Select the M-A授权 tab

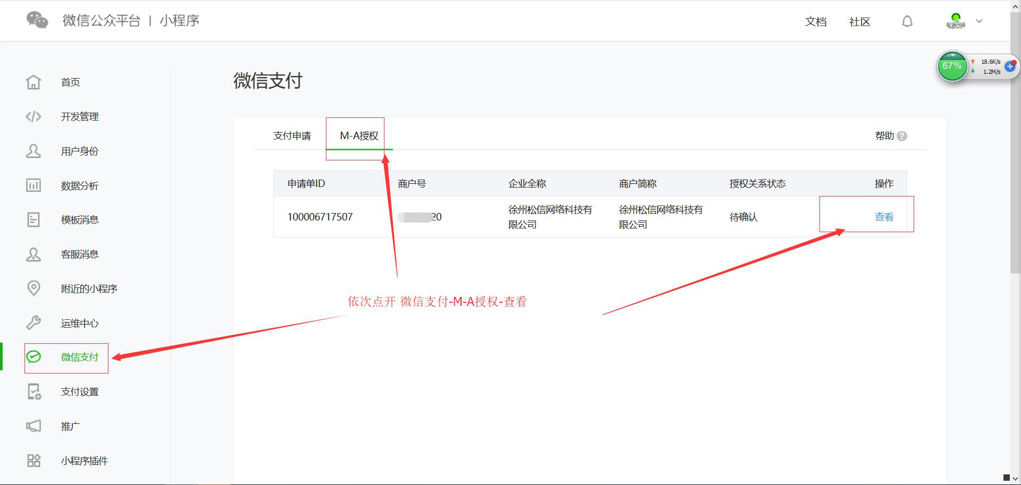pyautogui.click(x=359, y=136)
